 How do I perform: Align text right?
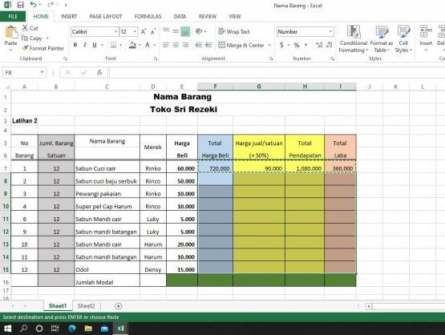point(185,45)
